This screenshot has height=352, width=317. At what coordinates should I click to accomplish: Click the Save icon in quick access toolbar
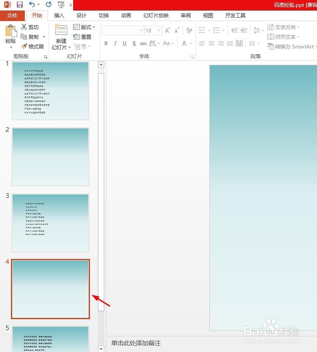[20, 4]
